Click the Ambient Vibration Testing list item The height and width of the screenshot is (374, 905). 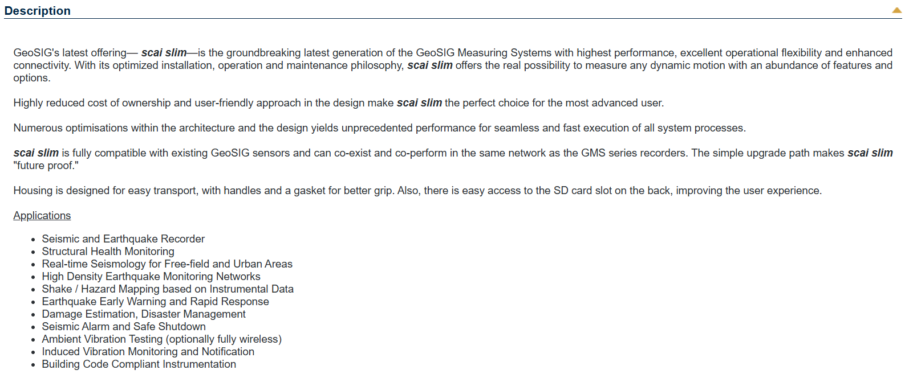(x=161, y=339)
